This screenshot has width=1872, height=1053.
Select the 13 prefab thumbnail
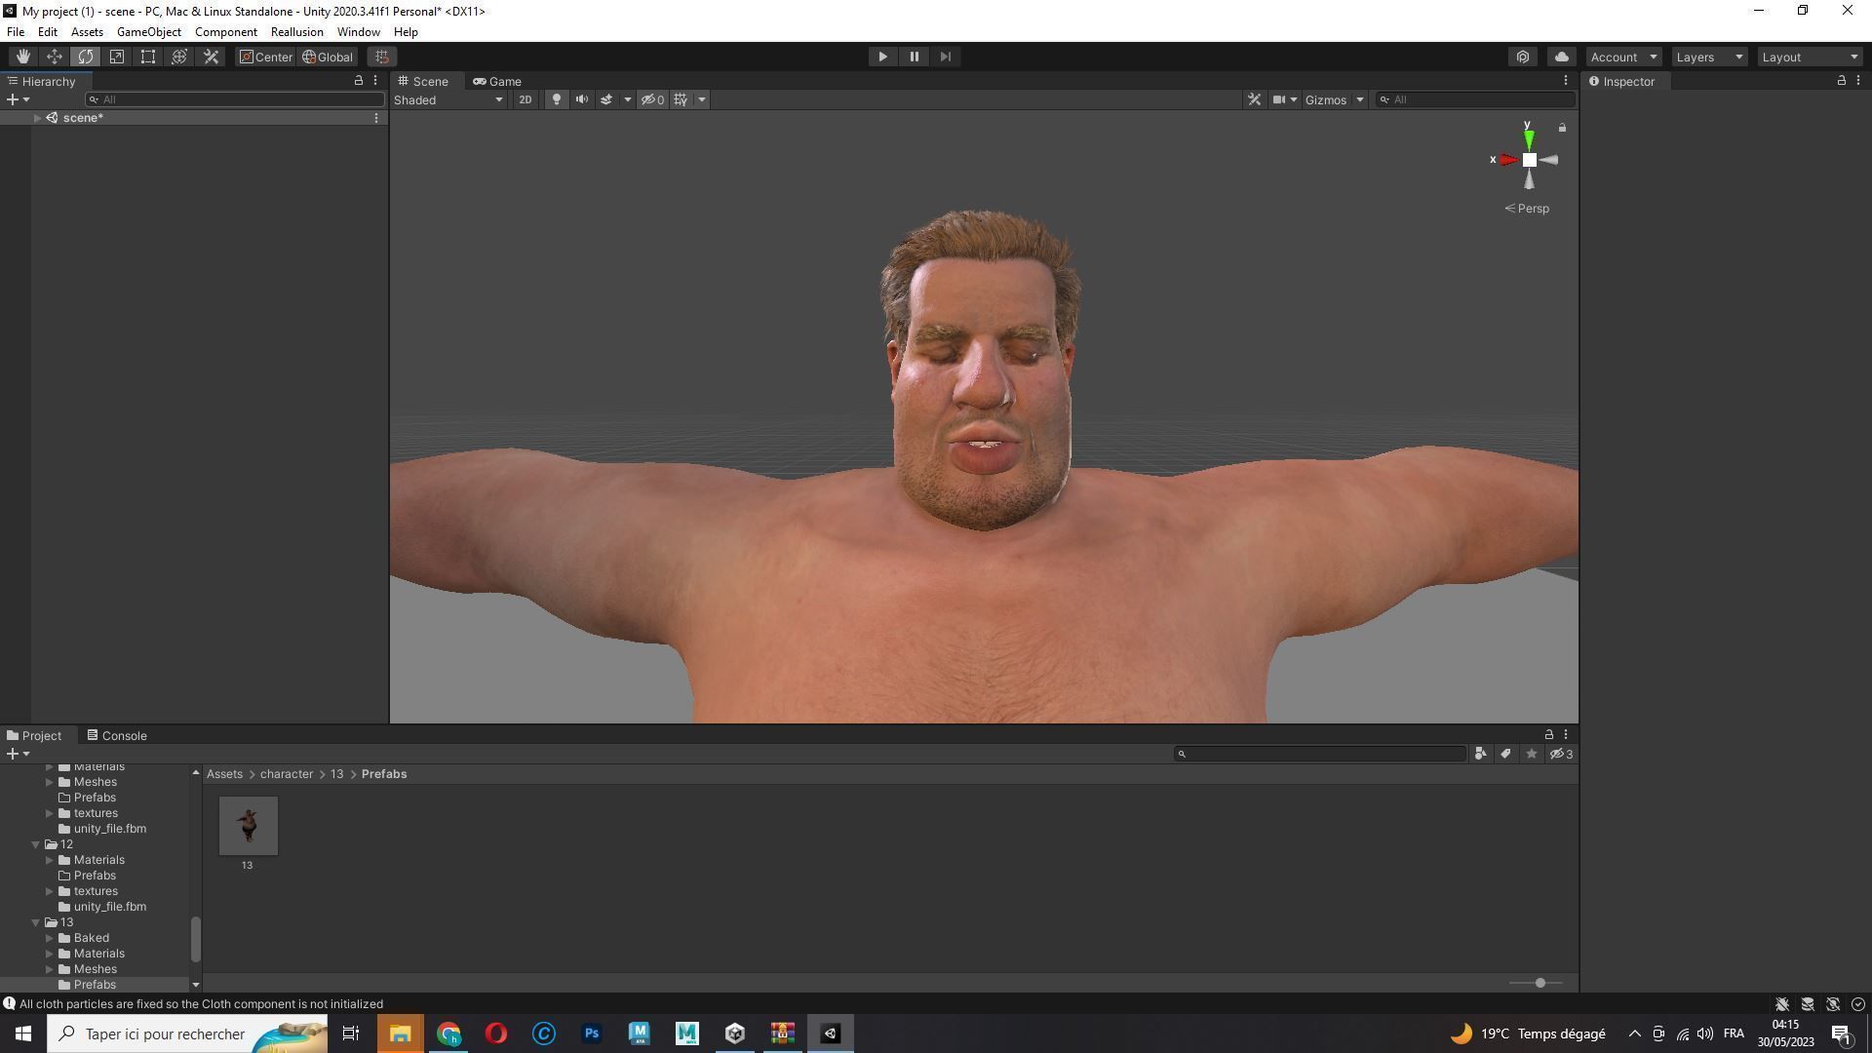click(x=248, y=825)
